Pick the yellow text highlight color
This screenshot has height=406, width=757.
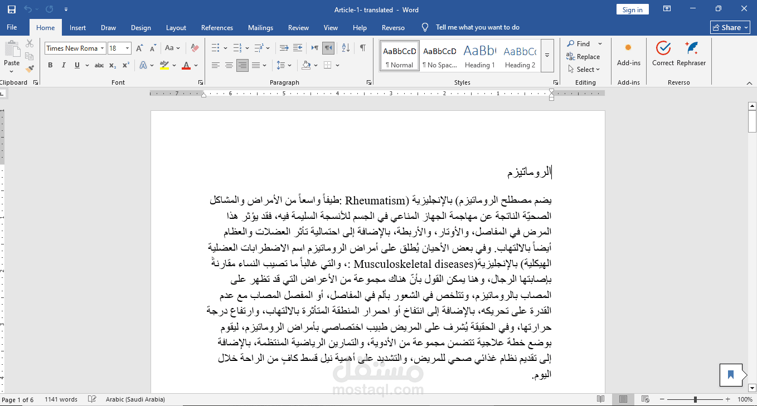coord(164,65)
